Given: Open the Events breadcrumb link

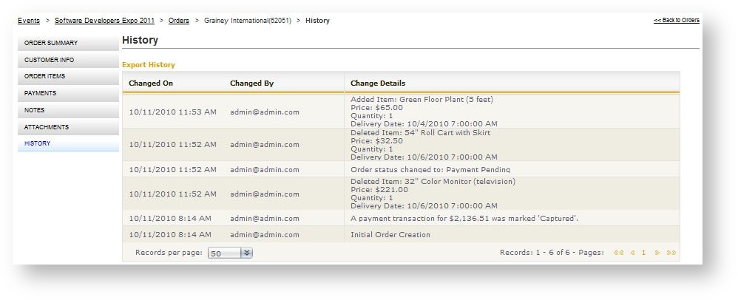Looking at the screenshot, I should (29, 21).
